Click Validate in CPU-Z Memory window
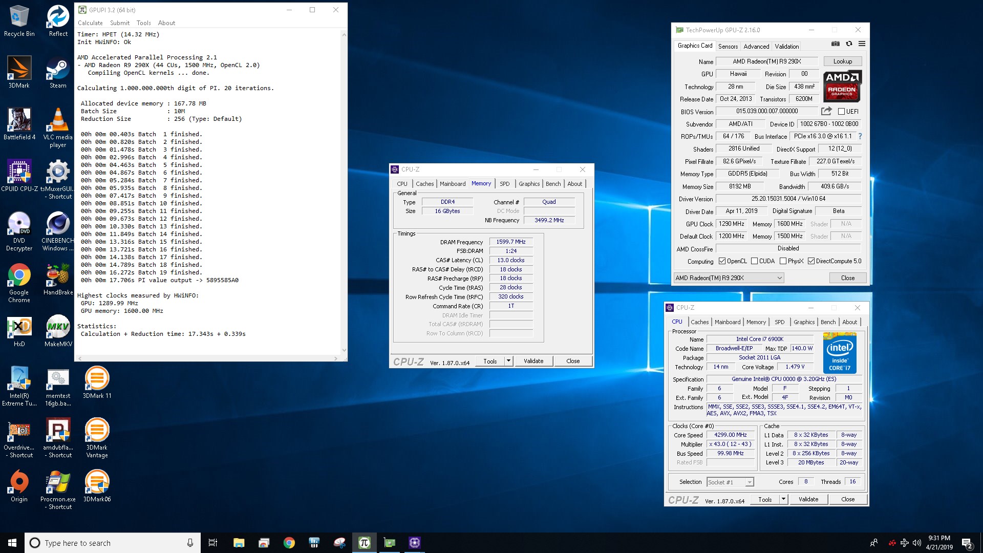This screenshot has width=983, height=553. click(x=533, y=361)
